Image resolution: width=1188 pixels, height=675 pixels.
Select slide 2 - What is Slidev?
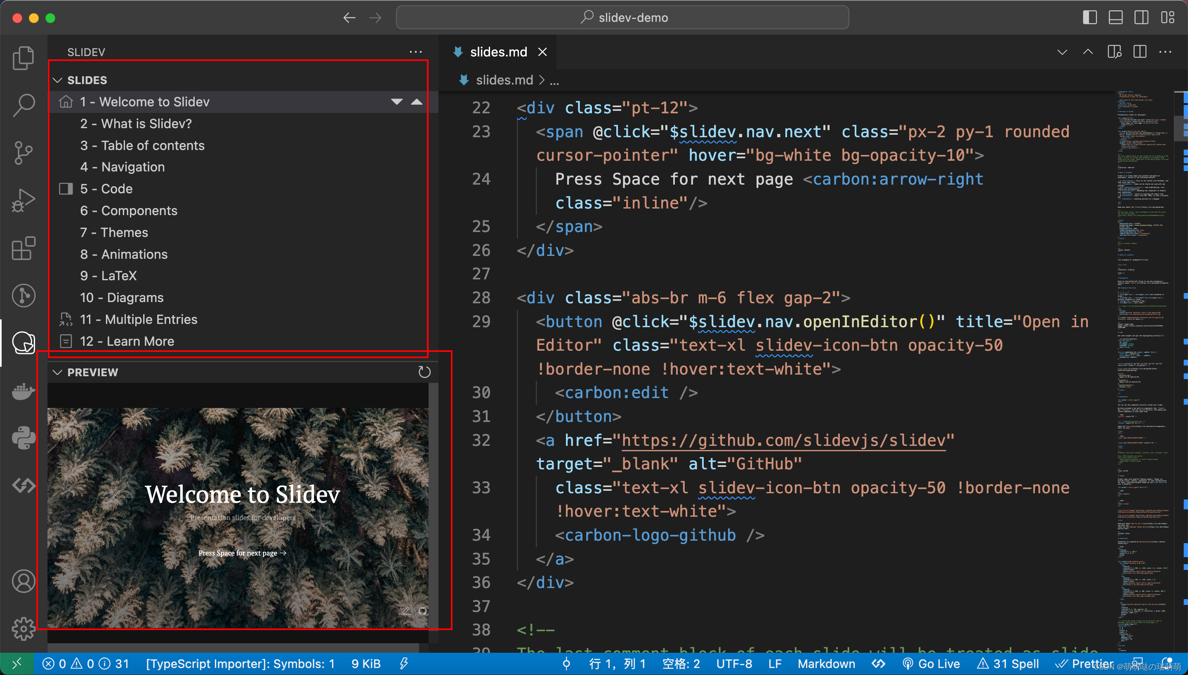click(243, 123)
